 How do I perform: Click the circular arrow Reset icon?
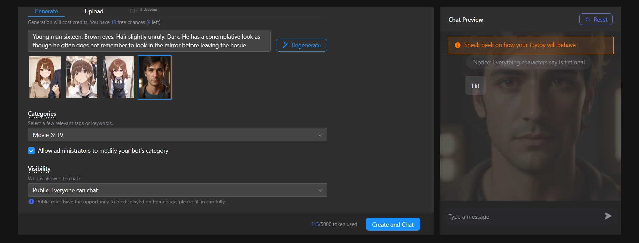click(x=588, y=20)
